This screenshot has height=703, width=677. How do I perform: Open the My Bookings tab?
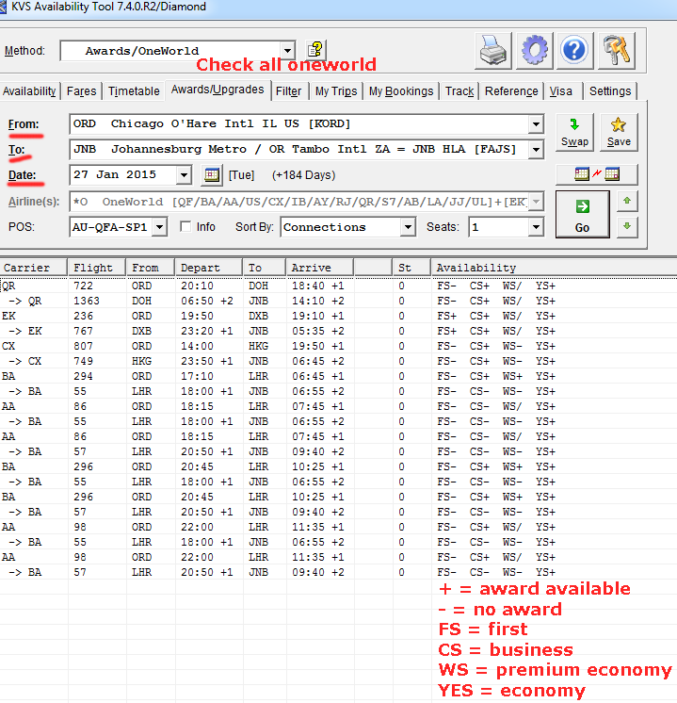(x=401, y=91)
